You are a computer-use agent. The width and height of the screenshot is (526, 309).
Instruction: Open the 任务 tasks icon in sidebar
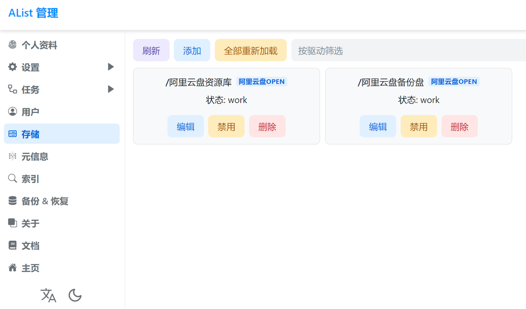[12, 89]
